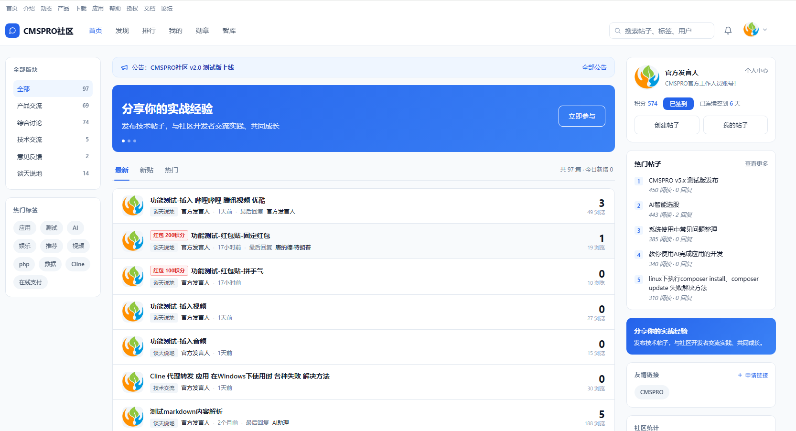Viewport: 796px width, 431px height.
Task: Click the CMSPRO社区 chat bubble logo icon
Action: click(x=12, y=31)
